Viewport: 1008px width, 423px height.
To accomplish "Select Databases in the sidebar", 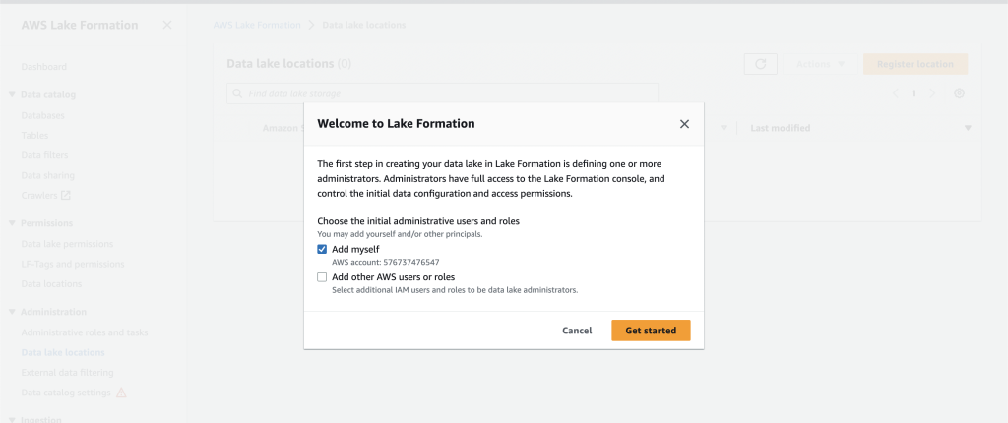I will [42, 116].
